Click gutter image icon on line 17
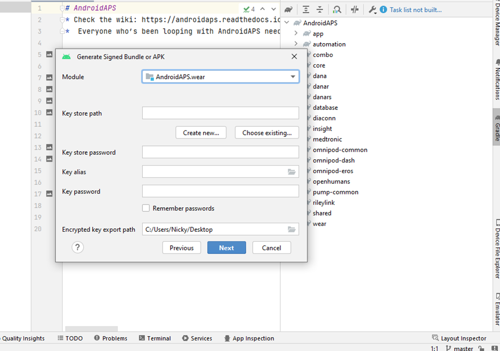Screen dimensions: 500x351 click(x=50, y=194)
